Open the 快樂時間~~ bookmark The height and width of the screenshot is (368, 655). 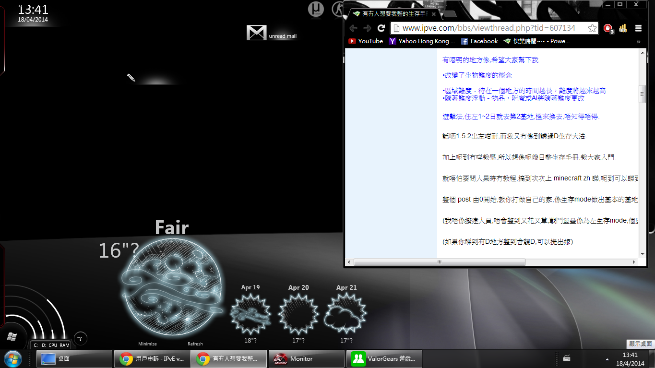coord(536,41)
